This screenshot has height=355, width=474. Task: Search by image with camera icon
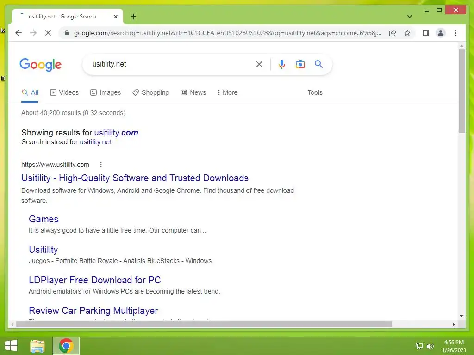click(300, 64)
